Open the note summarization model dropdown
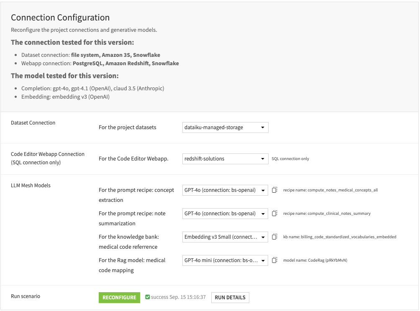Screen dimensions: 420x311 click(225, 213)
